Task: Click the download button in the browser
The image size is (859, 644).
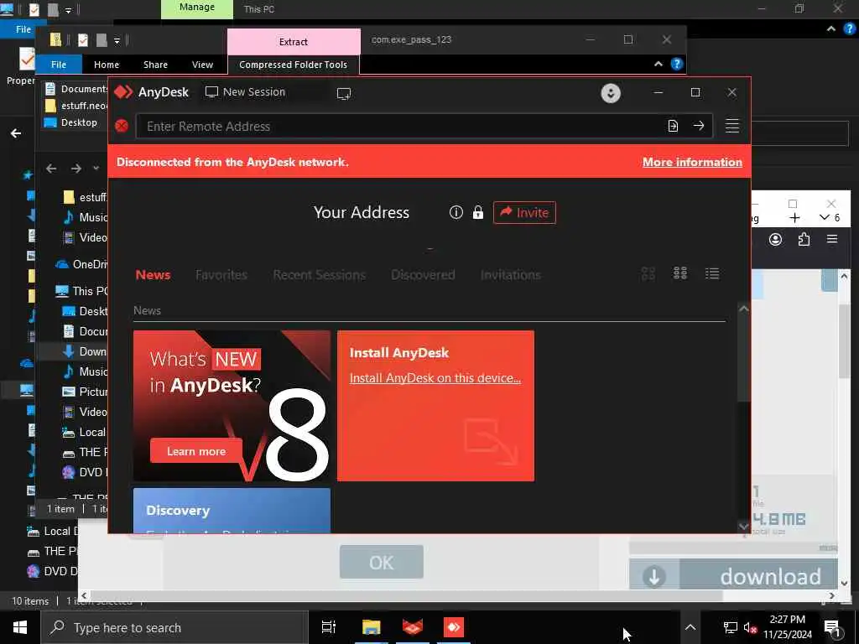Action: (x=733, y=575)
